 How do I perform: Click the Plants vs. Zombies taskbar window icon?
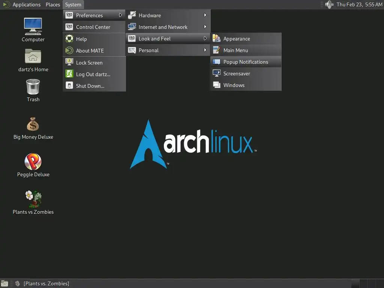coord(17,283)
